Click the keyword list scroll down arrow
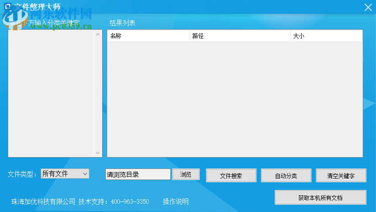 pyautogui.click(x=98, y=153)
